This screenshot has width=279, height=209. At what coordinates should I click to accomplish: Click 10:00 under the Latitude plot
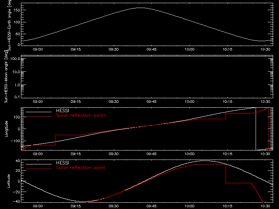click(189, 206)
